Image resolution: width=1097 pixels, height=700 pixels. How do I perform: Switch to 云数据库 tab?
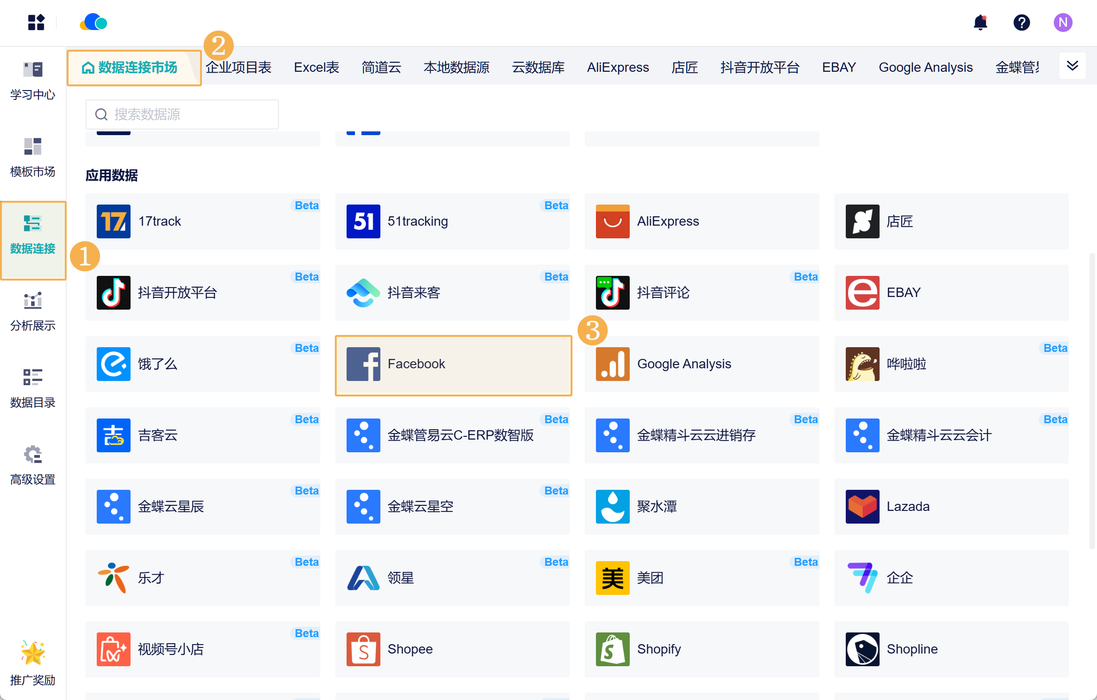pos(538,68)
